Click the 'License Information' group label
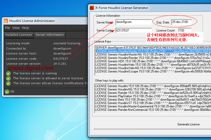Image resolution: width=211 pixels, height=140 pixels. [108, 16]
